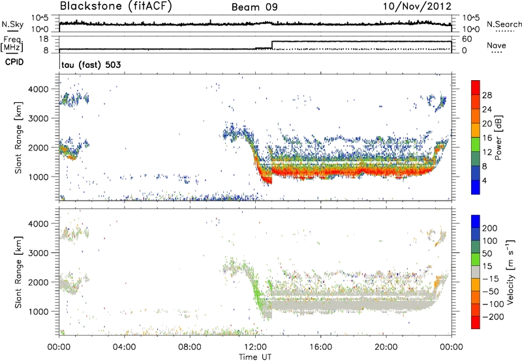Viewport: 522px width, 361px height.
Task: Click the solid line sample under N.Sky
Action: (12, 31)
